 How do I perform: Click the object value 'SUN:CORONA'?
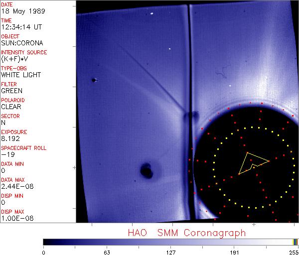[x=22, y=43]
